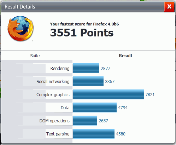Click the Text parsing result bar
The height and width of the screenshot is (145, 176).
click(94, 134)
